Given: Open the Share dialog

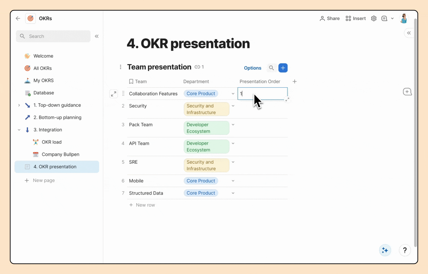Looking at the screenshot, I should (329, 18).
